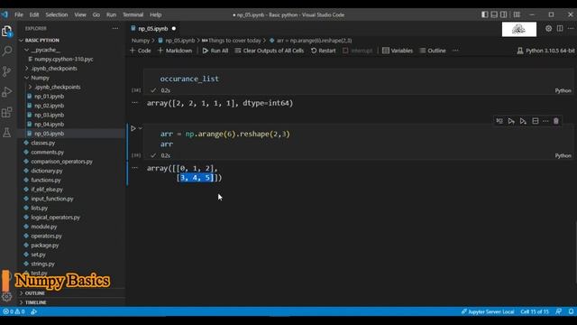Open Run and Debug view

pyautogui.click(x=6, y=92)
